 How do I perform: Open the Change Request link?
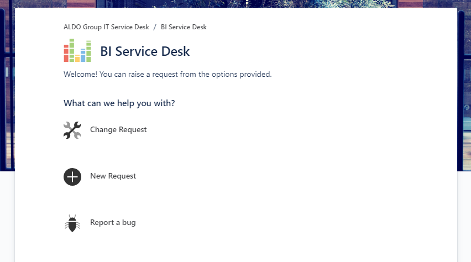118,129
